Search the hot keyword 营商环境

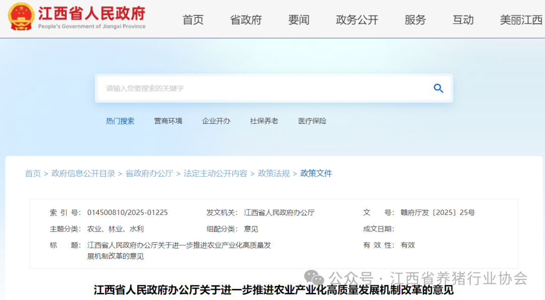click(x=168, y=121)
